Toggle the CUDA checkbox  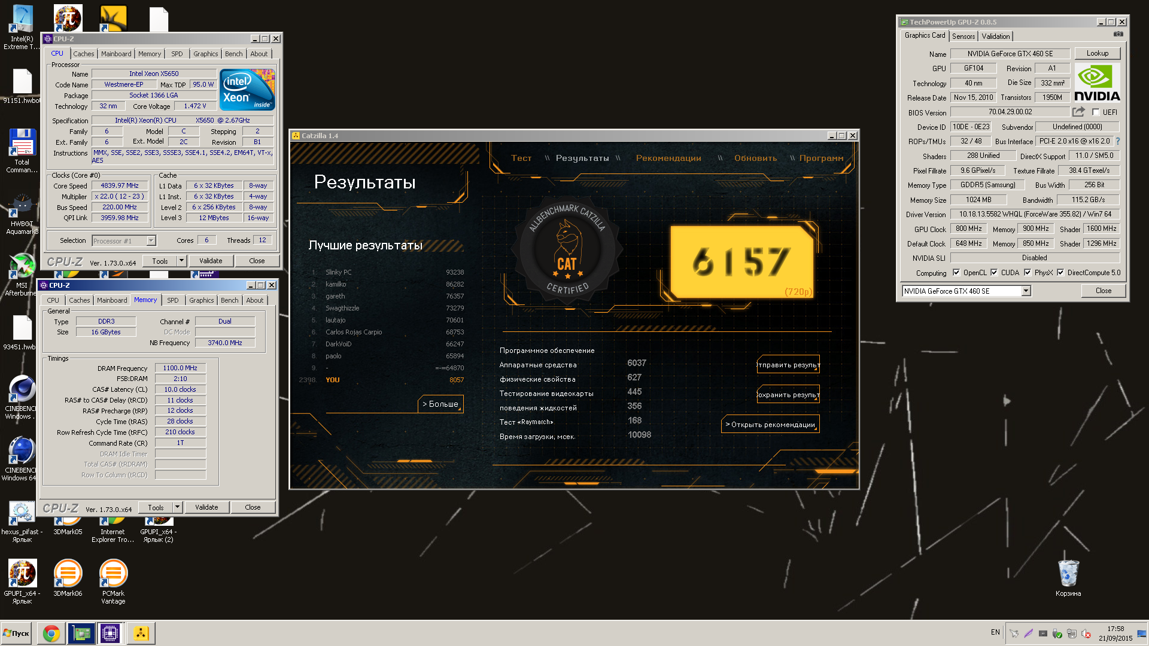pyautogui.click(x=994, y=272)
